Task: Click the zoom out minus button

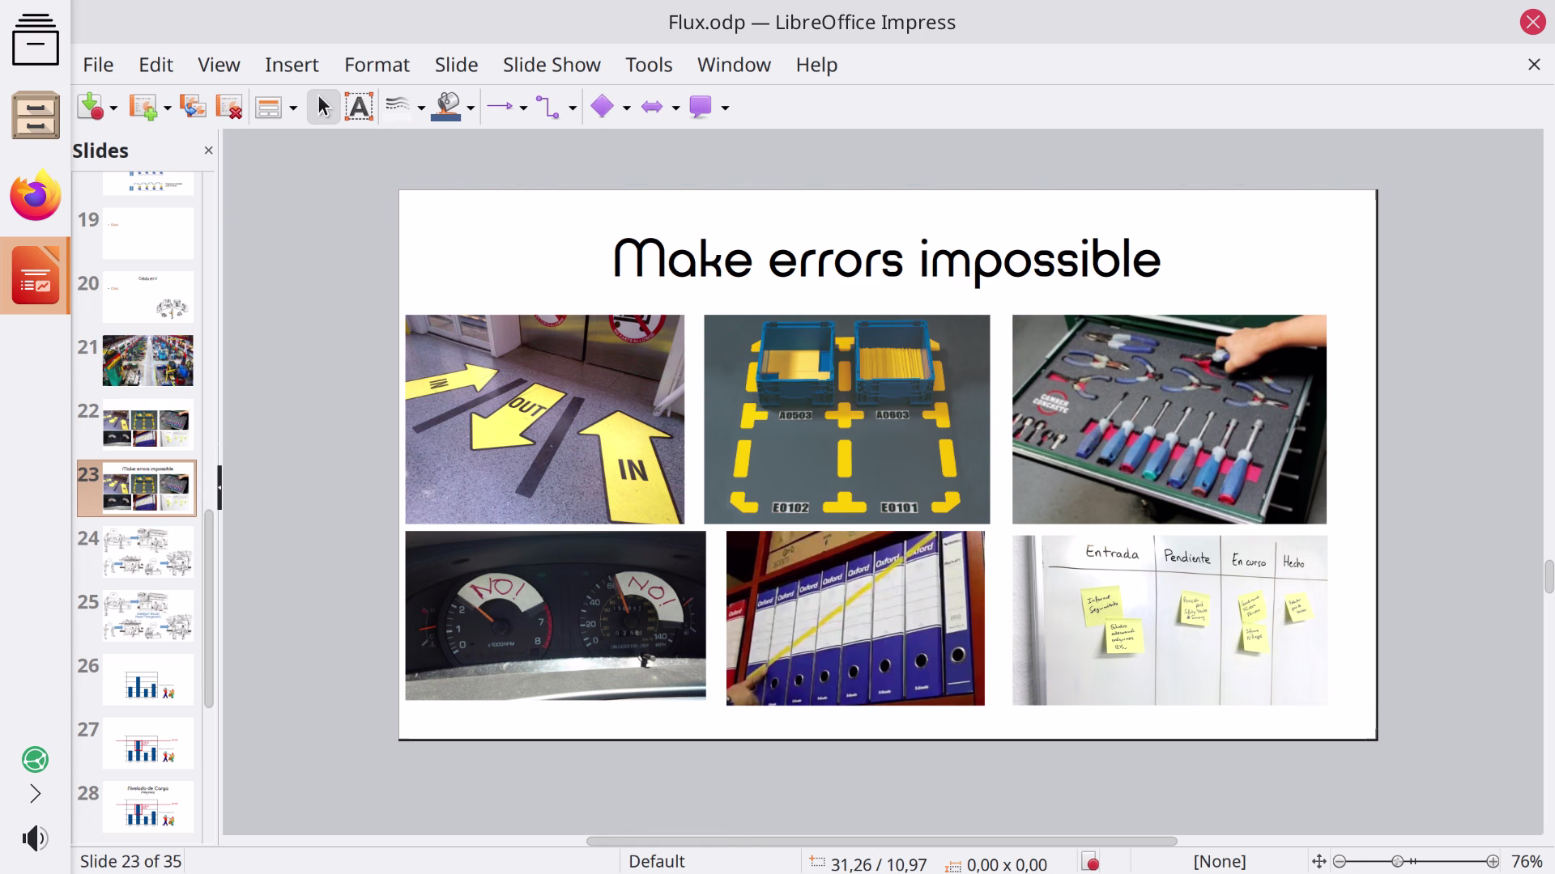Action: pos(1340,862)
